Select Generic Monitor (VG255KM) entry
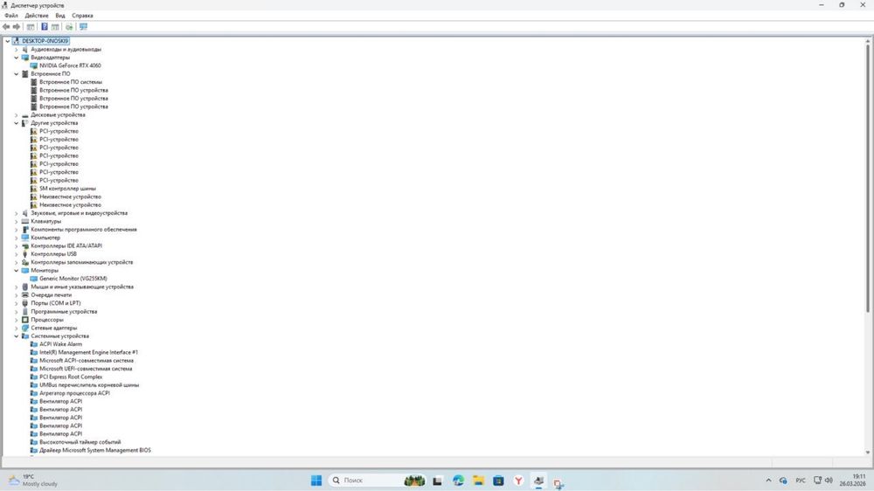This screenshot has width=874, height=491. [x=73, y=278]
